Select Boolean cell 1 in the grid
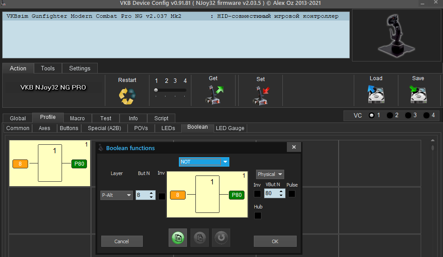Screen dimensions: 443x257 (x=50, y=163)
